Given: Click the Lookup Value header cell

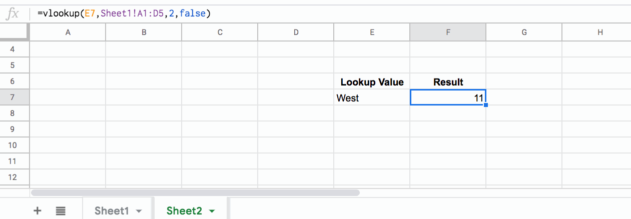Looking at the screenshot, I should 372,81.
